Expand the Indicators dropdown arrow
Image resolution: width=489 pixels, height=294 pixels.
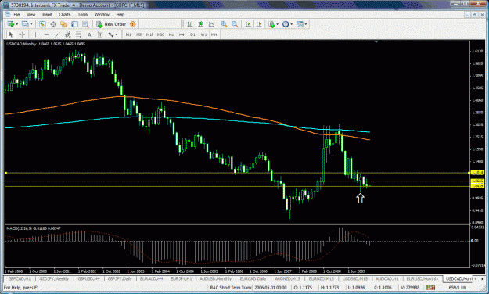coord(277,24)
